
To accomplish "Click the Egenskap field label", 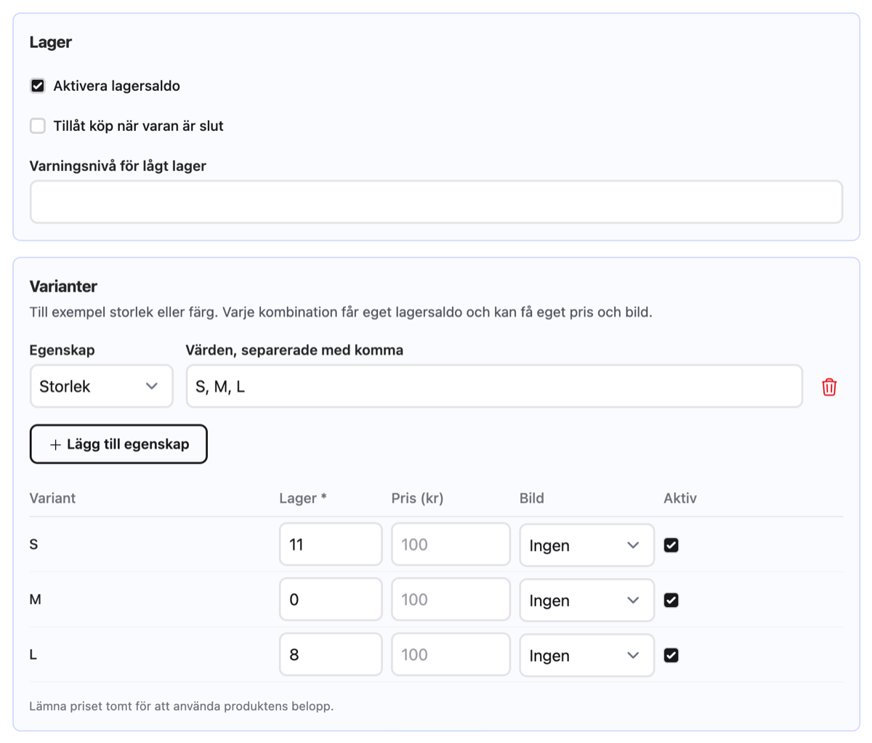I will (62, 350).
